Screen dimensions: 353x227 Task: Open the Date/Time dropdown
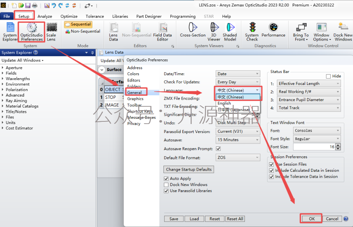click(x=238, y=74)
